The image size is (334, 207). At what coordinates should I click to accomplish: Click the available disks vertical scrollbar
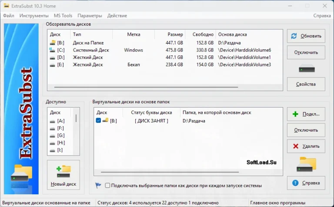coord(76,118)
